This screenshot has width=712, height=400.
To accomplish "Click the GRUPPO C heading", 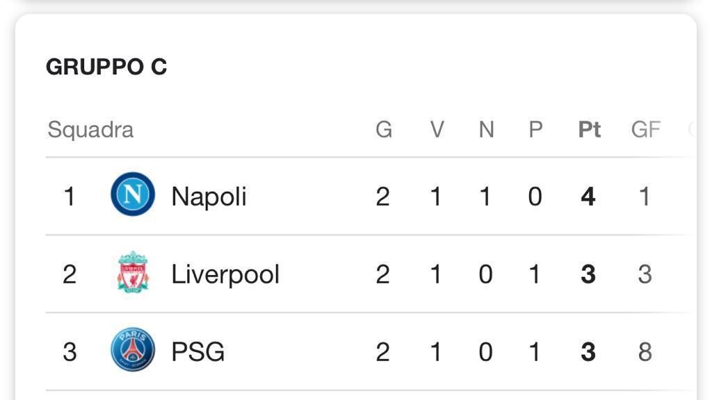I will point(106,67).
